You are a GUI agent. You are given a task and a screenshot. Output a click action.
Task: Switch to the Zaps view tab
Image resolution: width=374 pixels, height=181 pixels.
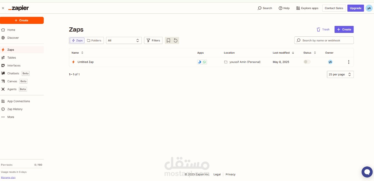coord(77,41)
